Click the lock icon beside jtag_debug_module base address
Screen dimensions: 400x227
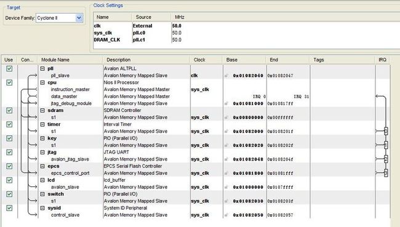click(x=226, y=103)
